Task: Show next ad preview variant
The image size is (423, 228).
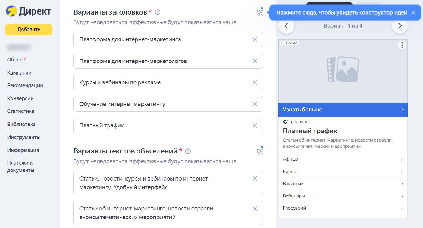Action: [x=400, y=26]
